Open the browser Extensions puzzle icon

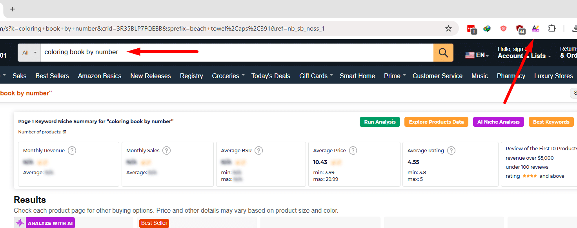(552, 29)
